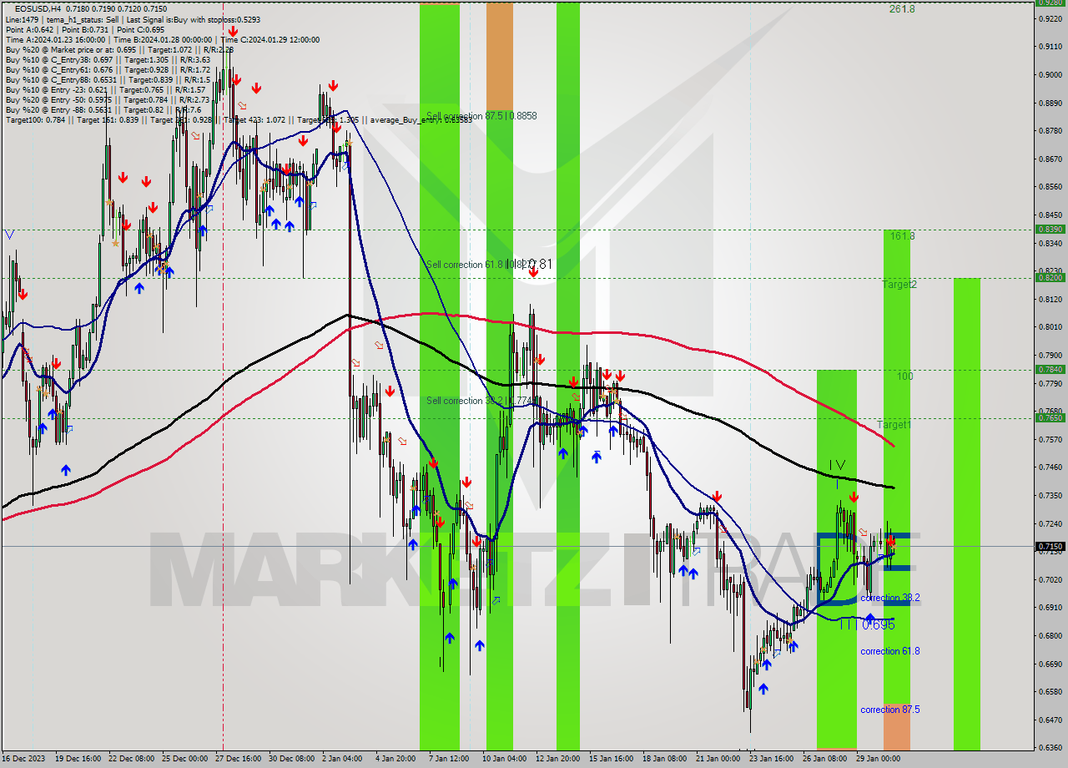Click the 7 Jan 12:00 time label
Viewport: 1068px width, 768px height.
coord(449,759)
